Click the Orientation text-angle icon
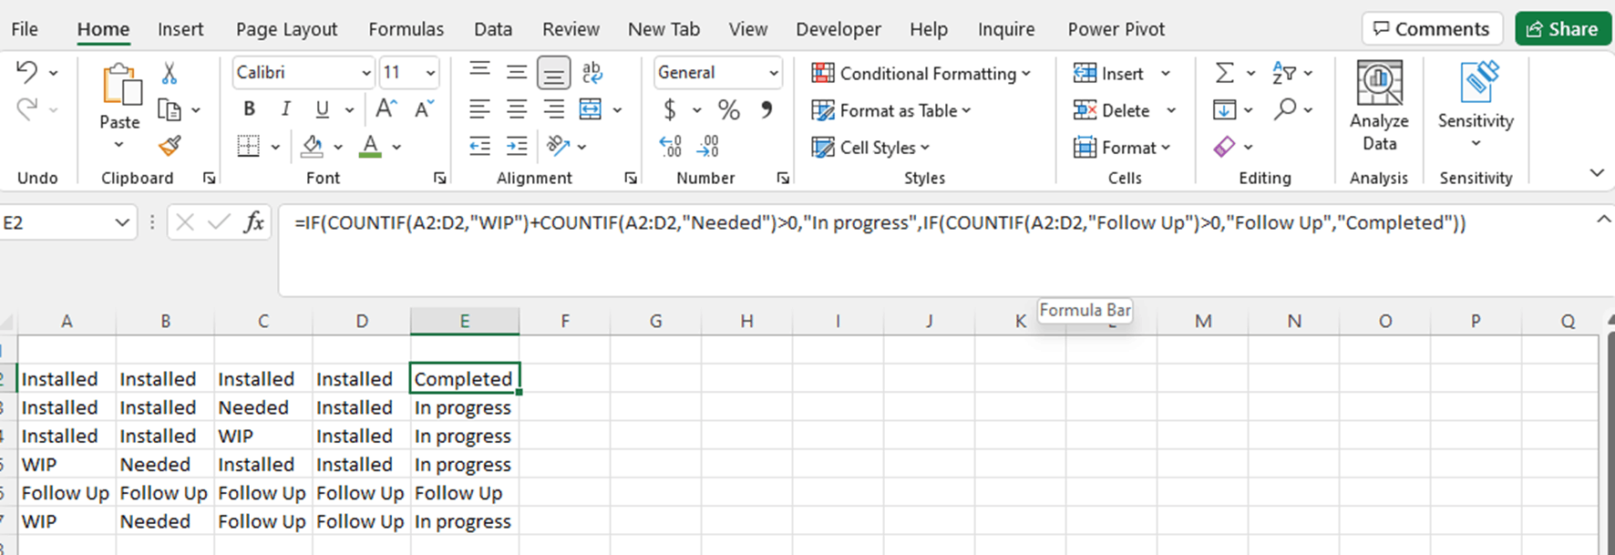The image size is (1615, 555). (x=558, y=146)
